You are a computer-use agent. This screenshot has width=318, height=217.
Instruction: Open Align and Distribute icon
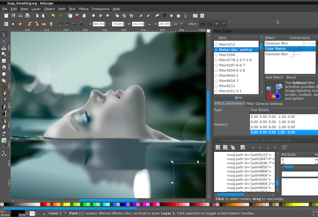pos(185,16)
